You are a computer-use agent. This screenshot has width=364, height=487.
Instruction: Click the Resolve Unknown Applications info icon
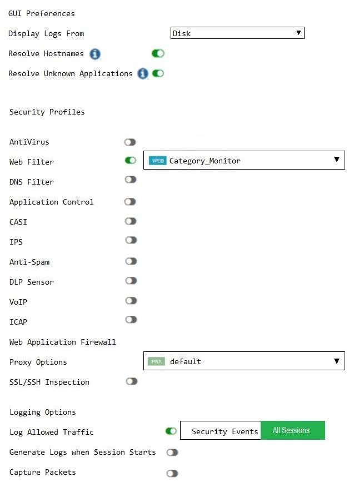143,73
